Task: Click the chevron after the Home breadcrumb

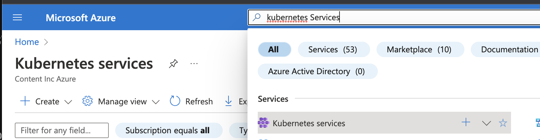Action: click(x=46, y=42)
